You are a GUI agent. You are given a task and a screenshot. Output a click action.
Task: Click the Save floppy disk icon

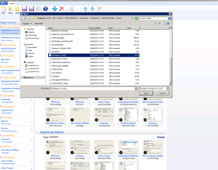[x=24, y=9]
